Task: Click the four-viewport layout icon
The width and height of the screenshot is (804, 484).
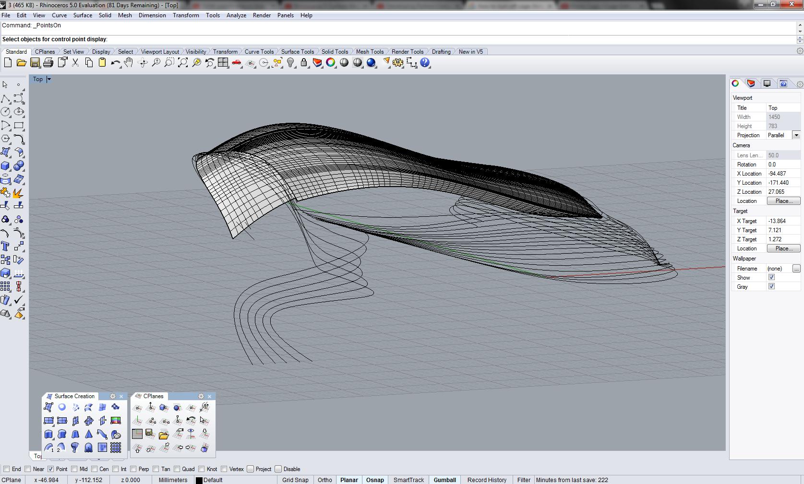Action: pyautogui.click(x=223, y=63)
